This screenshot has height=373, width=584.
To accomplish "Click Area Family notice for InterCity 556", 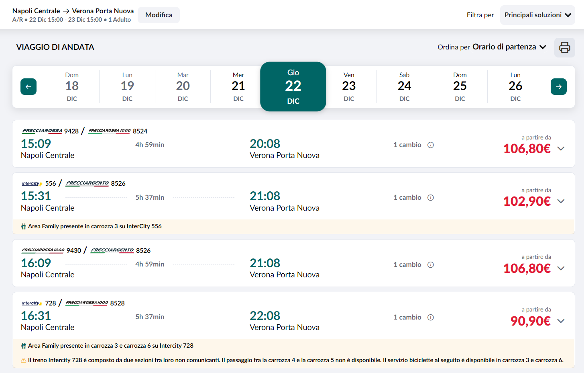I will [x=95, y=227].
